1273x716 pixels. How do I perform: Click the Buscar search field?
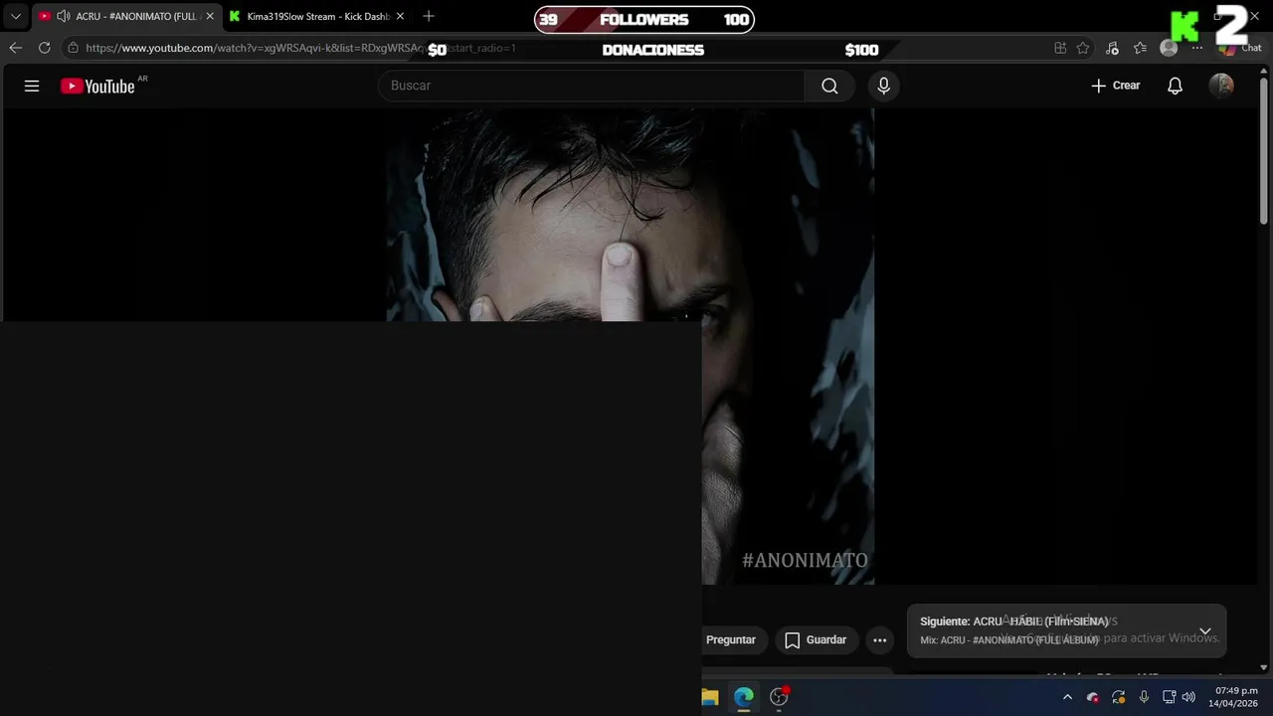(x=592, y=86)
